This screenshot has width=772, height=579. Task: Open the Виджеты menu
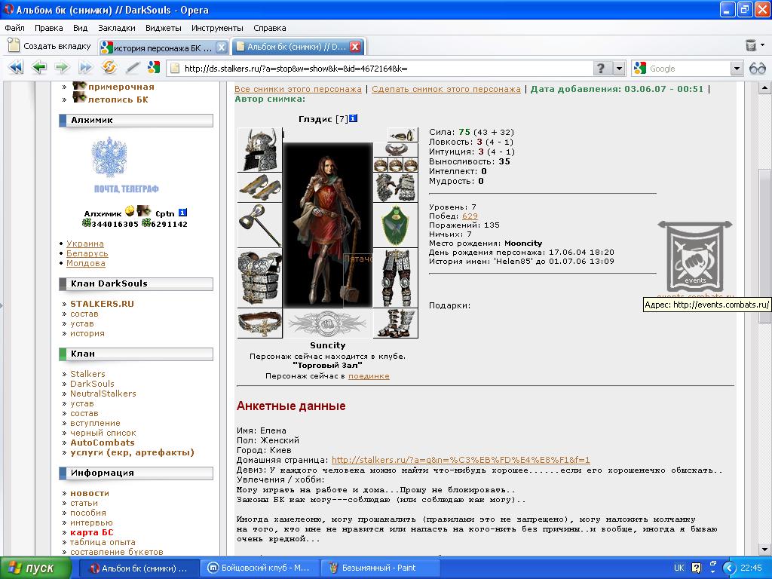(164, 28)
